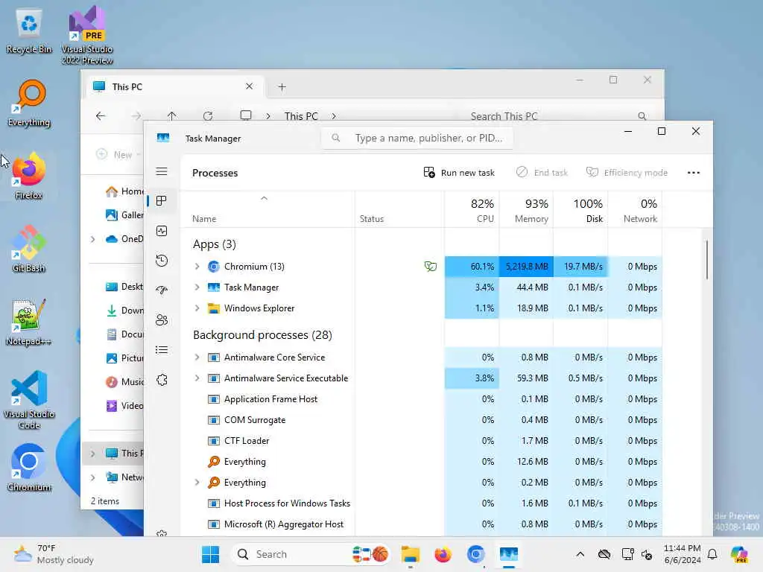Expand the second Everything process row
Viewport: 763px width, 572px height.
197,483
